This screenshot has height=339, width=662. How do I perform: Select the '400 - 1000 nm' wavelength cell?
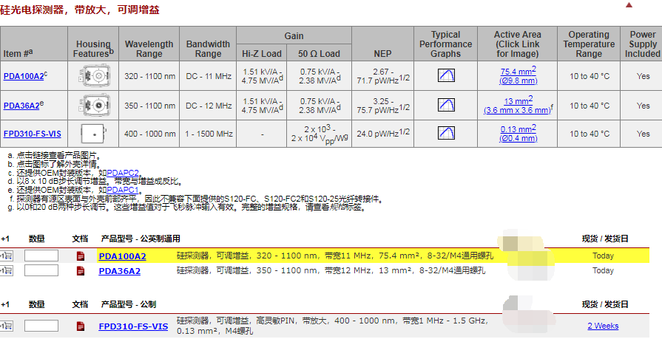click(x=149, y=134)
